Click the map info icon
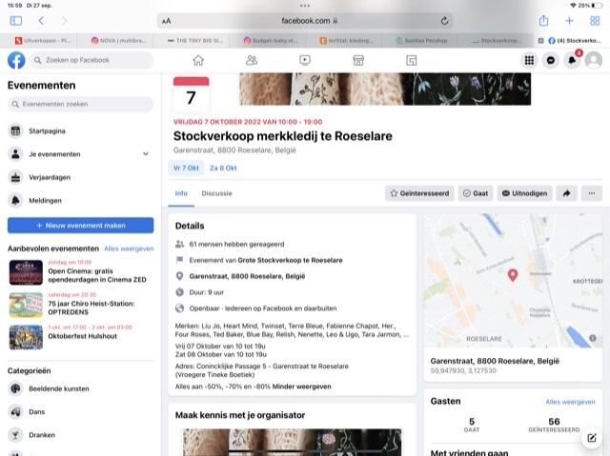 pyautogui.click(x=593, y=338)
